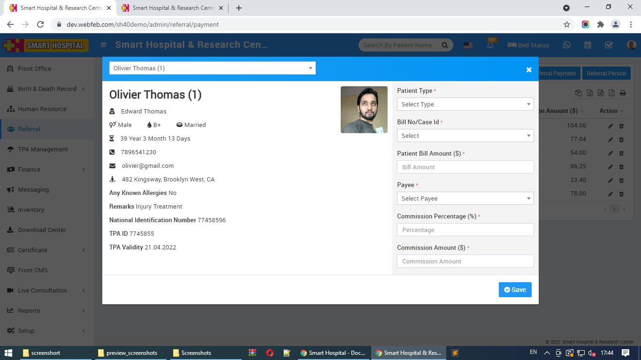Screen dimensions: 641x360
Task: Open the Finance menu in the sidebar
Action: click(x=28, y=169)
